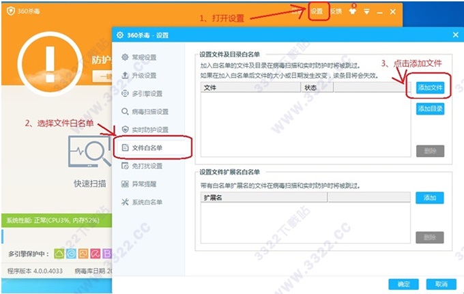The image size is (464, 294).
Task: Click the 升级设置 upload icon
Action: 125,75
